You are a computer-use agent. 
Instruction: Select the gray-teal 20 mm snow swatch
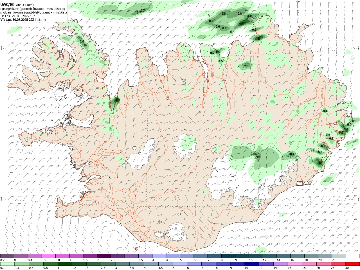click(325, 256)
